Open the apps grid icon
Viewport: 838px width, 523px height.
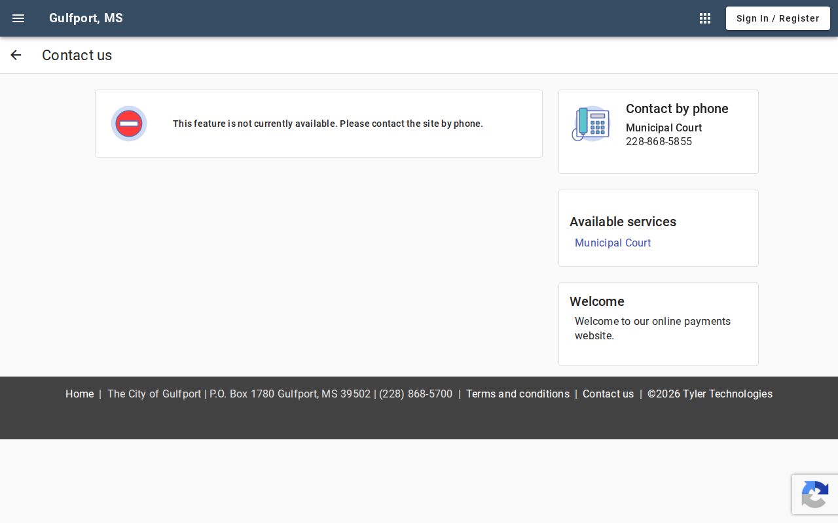705,18
